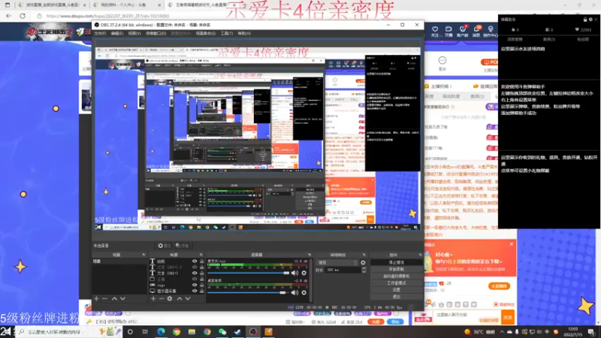Click the 启动虚拟摄像机 button in OBS controls
601x338 pixels.
click(397, 276)
